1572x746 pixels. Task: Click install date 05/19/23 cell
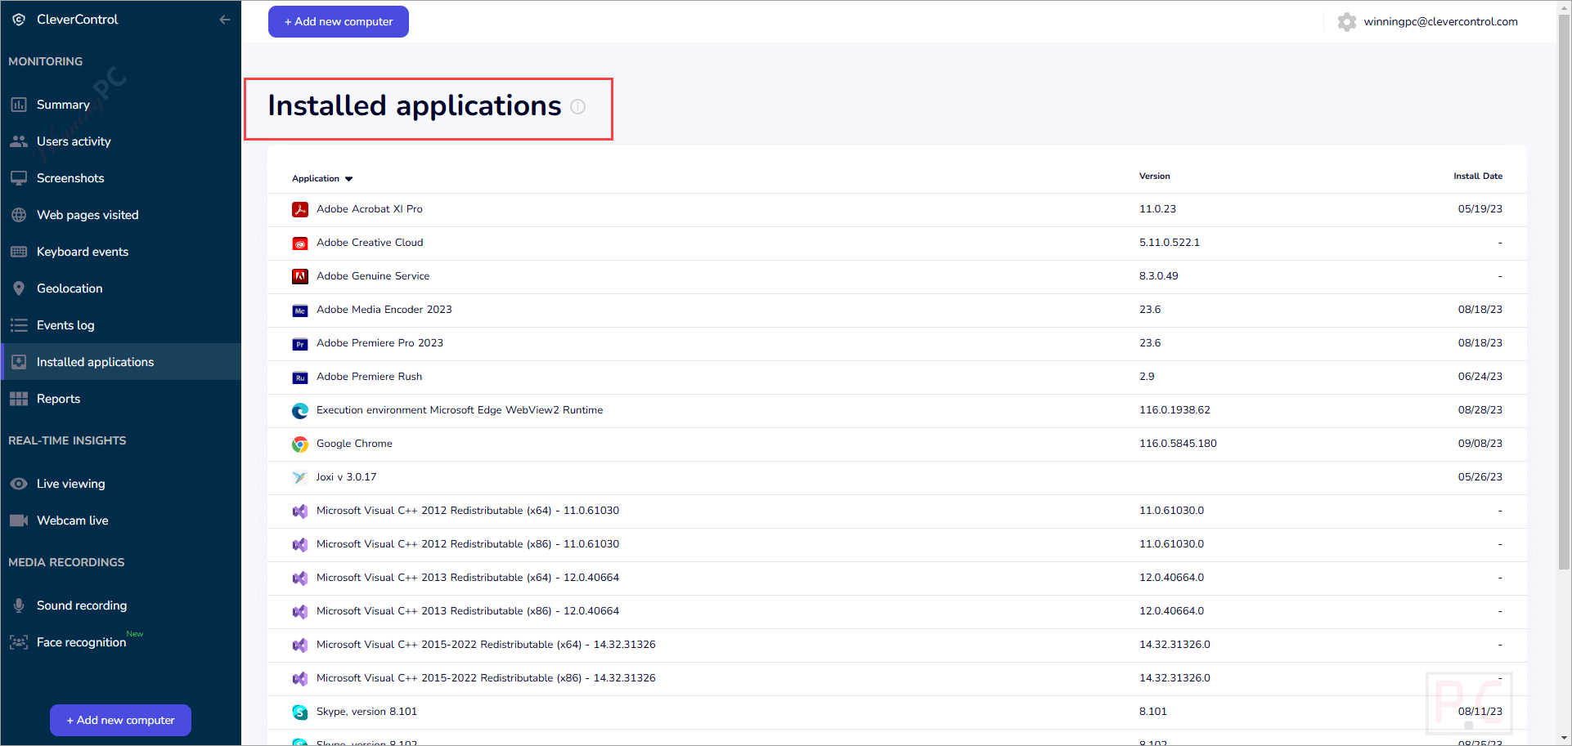coord(1480,209)
